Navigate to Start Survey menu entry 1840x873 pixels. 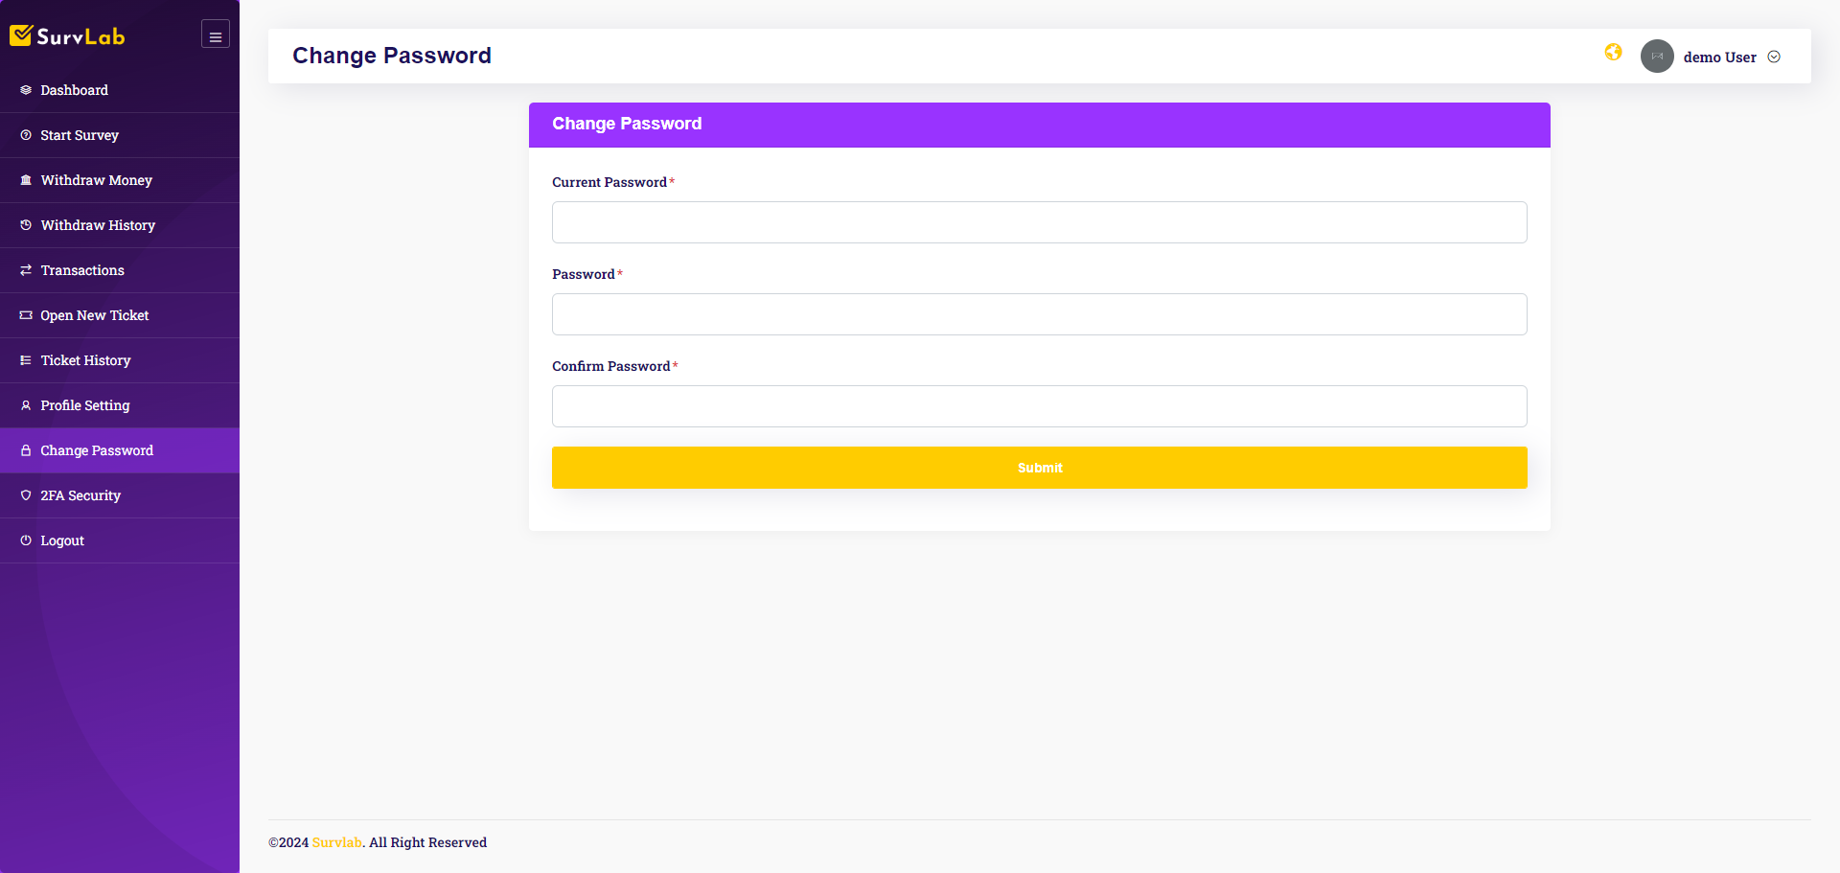(x=80, y=134)
